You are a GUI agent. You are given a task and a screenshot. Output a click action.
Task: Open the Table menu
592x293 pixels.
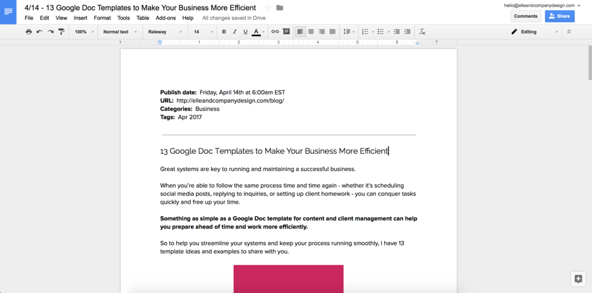click(143, 18)
